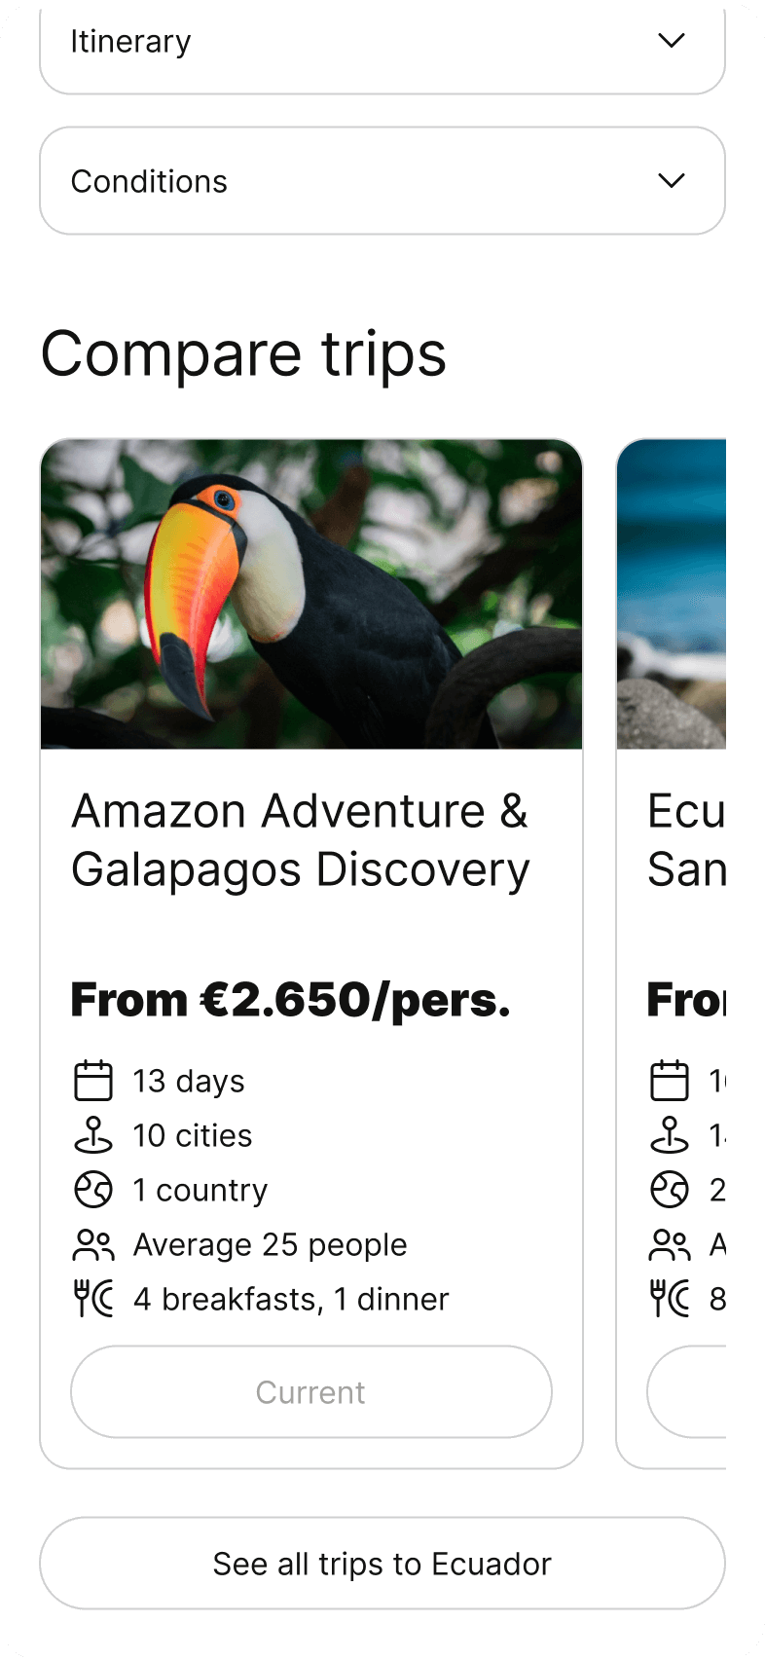
Task: Click the globe icon beside 1 country
Action: tap(93, 1190)
